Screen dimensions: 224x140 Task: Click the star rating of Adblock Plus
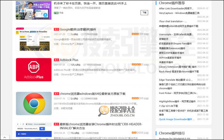click(x=137, y=65)
